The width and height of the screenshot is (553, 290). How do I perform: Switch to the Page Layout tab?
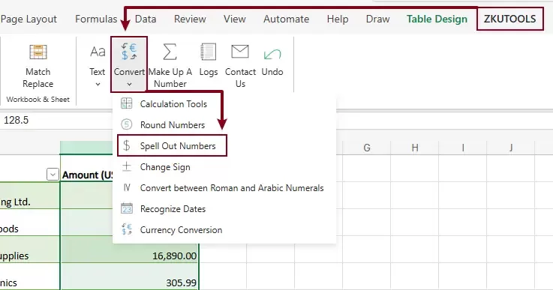click(29, 19)
